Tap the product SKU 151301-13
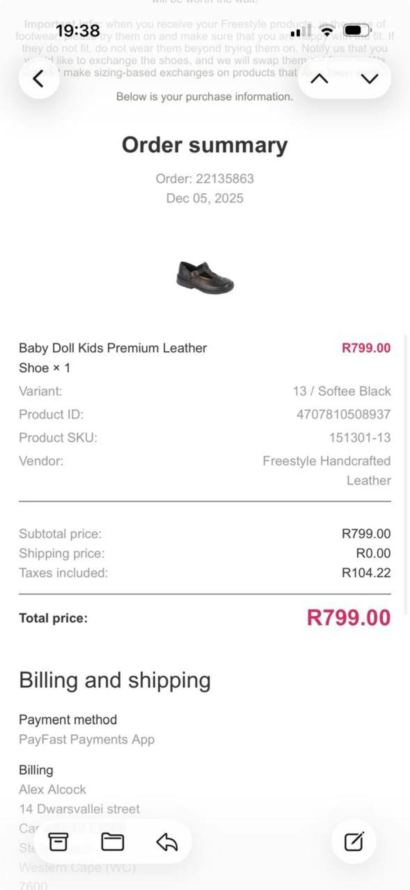This screenshot has height=890, width=410. (360, 438)
